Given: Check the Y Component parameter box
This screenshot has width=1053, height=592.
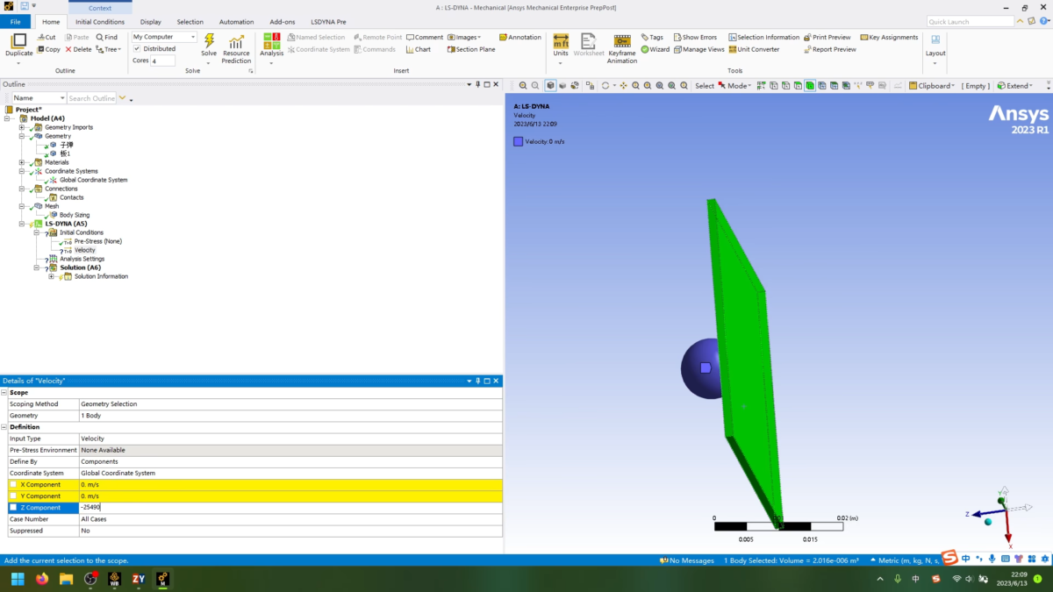Looking at the screenshot, I should click(x=13, y=496).
